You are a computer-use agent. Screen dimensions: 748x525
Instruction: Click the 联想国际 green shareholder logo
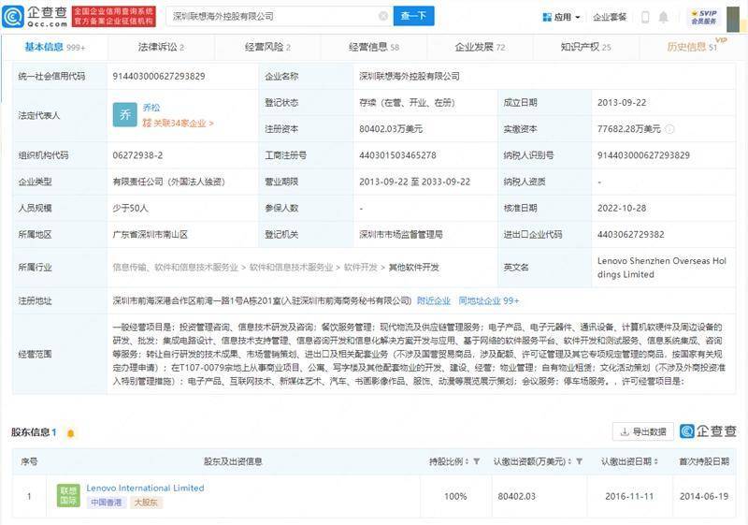pos(68,495)
